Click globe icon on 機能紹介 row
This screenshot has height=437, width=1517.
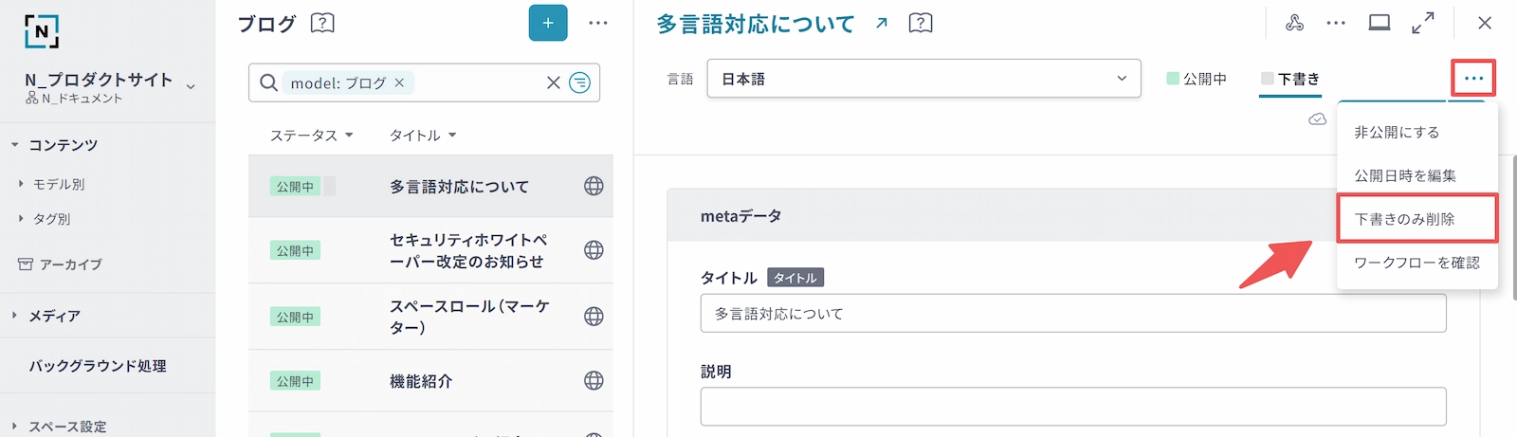click(594, 381)
